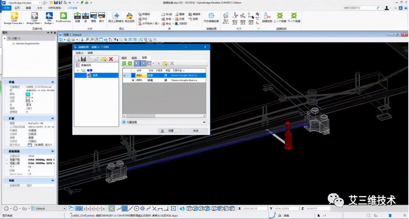Click the red X delete icon in dialog
The height and width of the screenshot is (219, 409).
(x=111, y=59)
